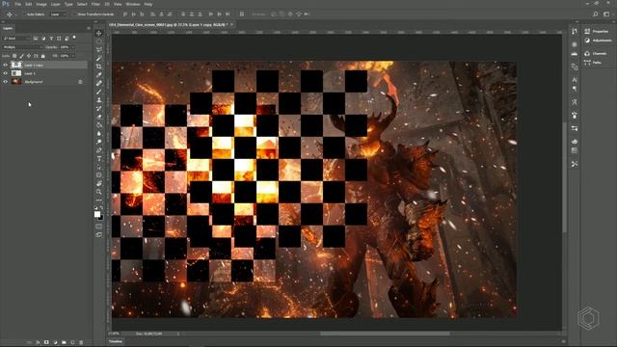Switch to the Layers panel tab
Screen dimensions: 617x347
[8, 28]
